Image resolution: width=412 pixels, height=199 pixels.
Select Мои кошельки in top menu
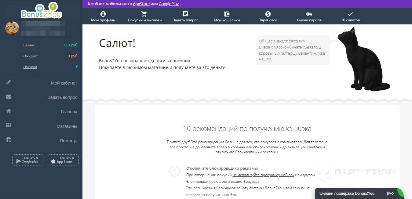[227, 20]
